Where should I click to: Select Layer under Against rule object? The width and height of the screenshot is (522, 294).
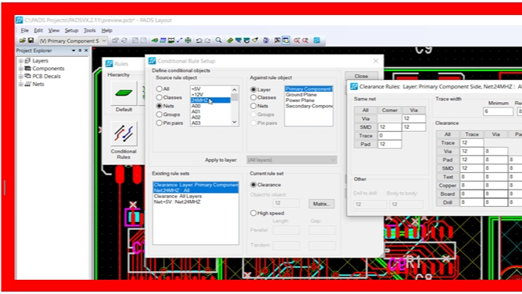point(253,89)
